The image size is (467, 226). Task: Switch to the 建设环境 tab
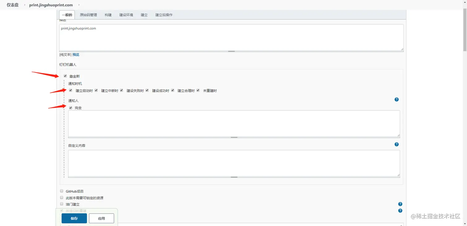click(x=126, y=15)
